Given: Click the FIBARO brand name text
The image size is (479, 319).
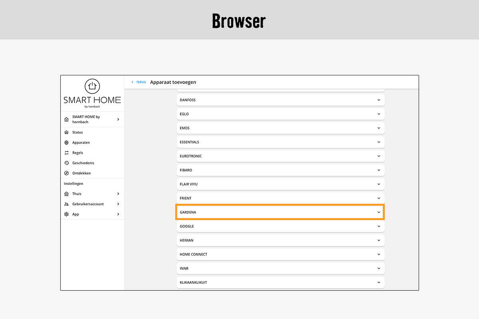Looking at the screenshot, I should pos(186,170).
